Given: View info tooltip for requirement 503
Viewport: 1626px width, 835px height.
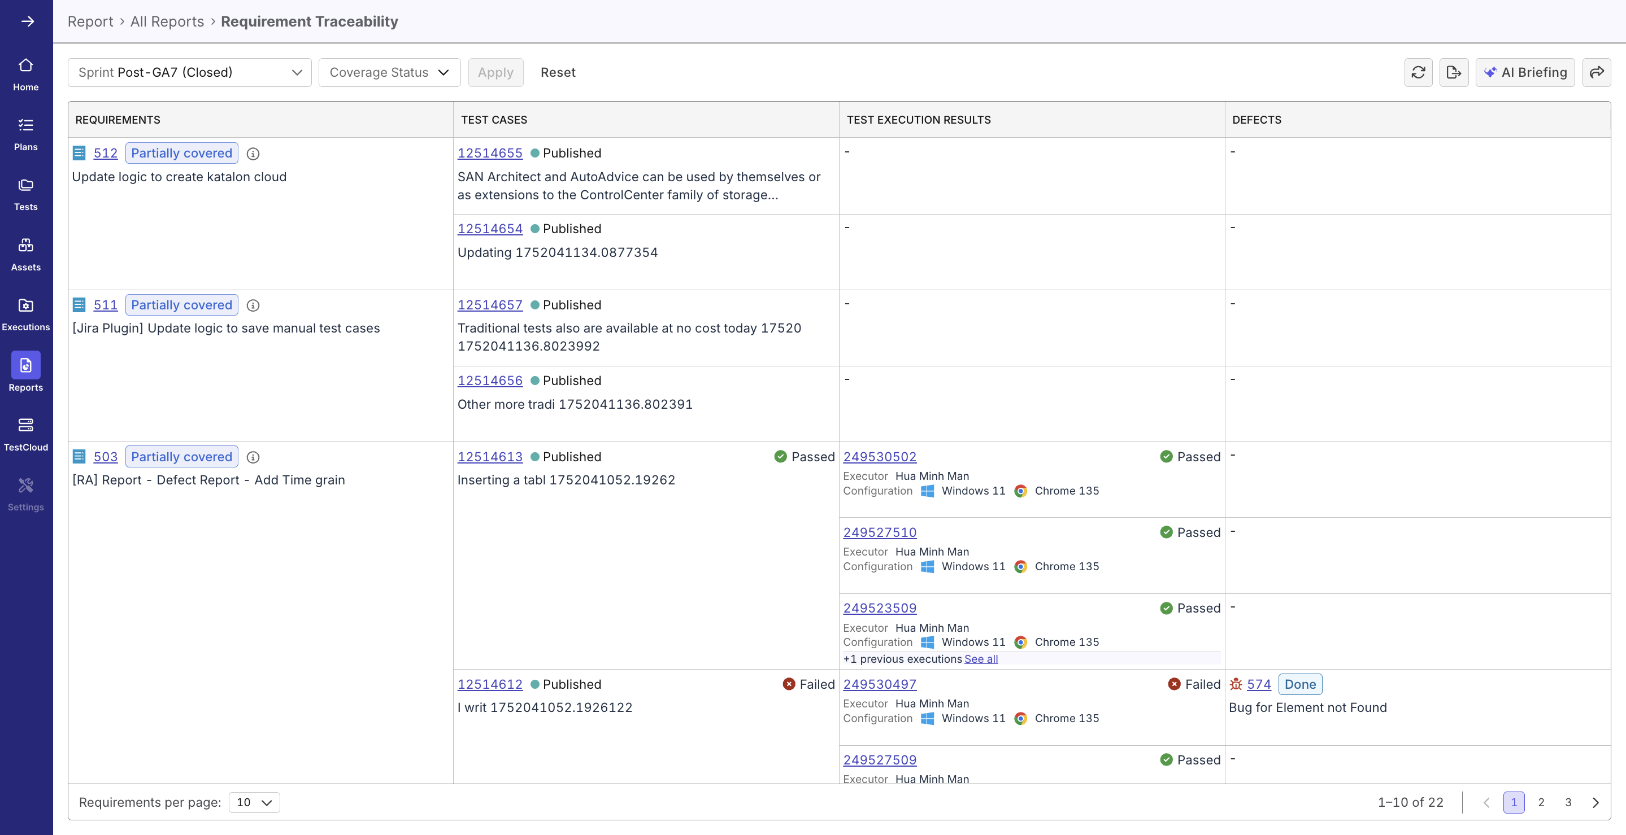Looking at the screenshot, I should [254, 457].
